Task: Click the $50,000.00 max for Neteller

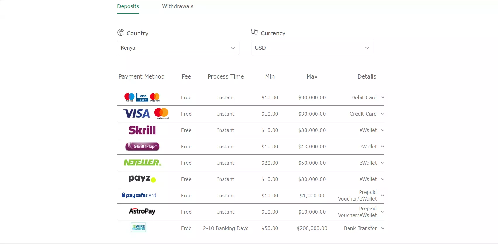Action: click(312, 163)
